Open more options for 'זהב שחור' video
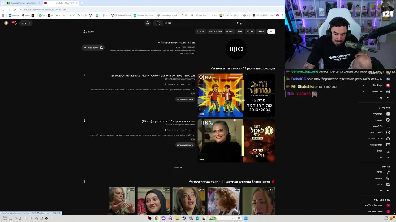The image size is (396, 222). 84,75
